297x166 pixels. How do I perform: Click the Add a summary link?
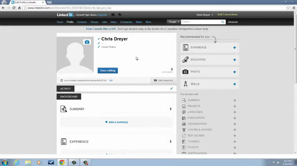pos(117,122)
